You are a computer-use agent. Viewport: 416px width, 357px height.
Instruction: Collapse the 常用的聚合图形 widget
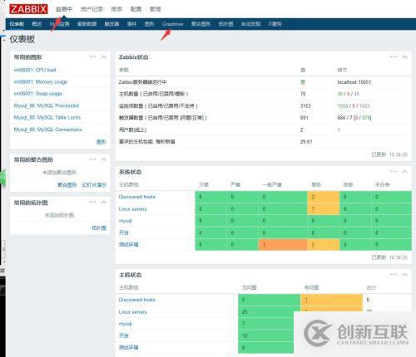pos(104,159)
